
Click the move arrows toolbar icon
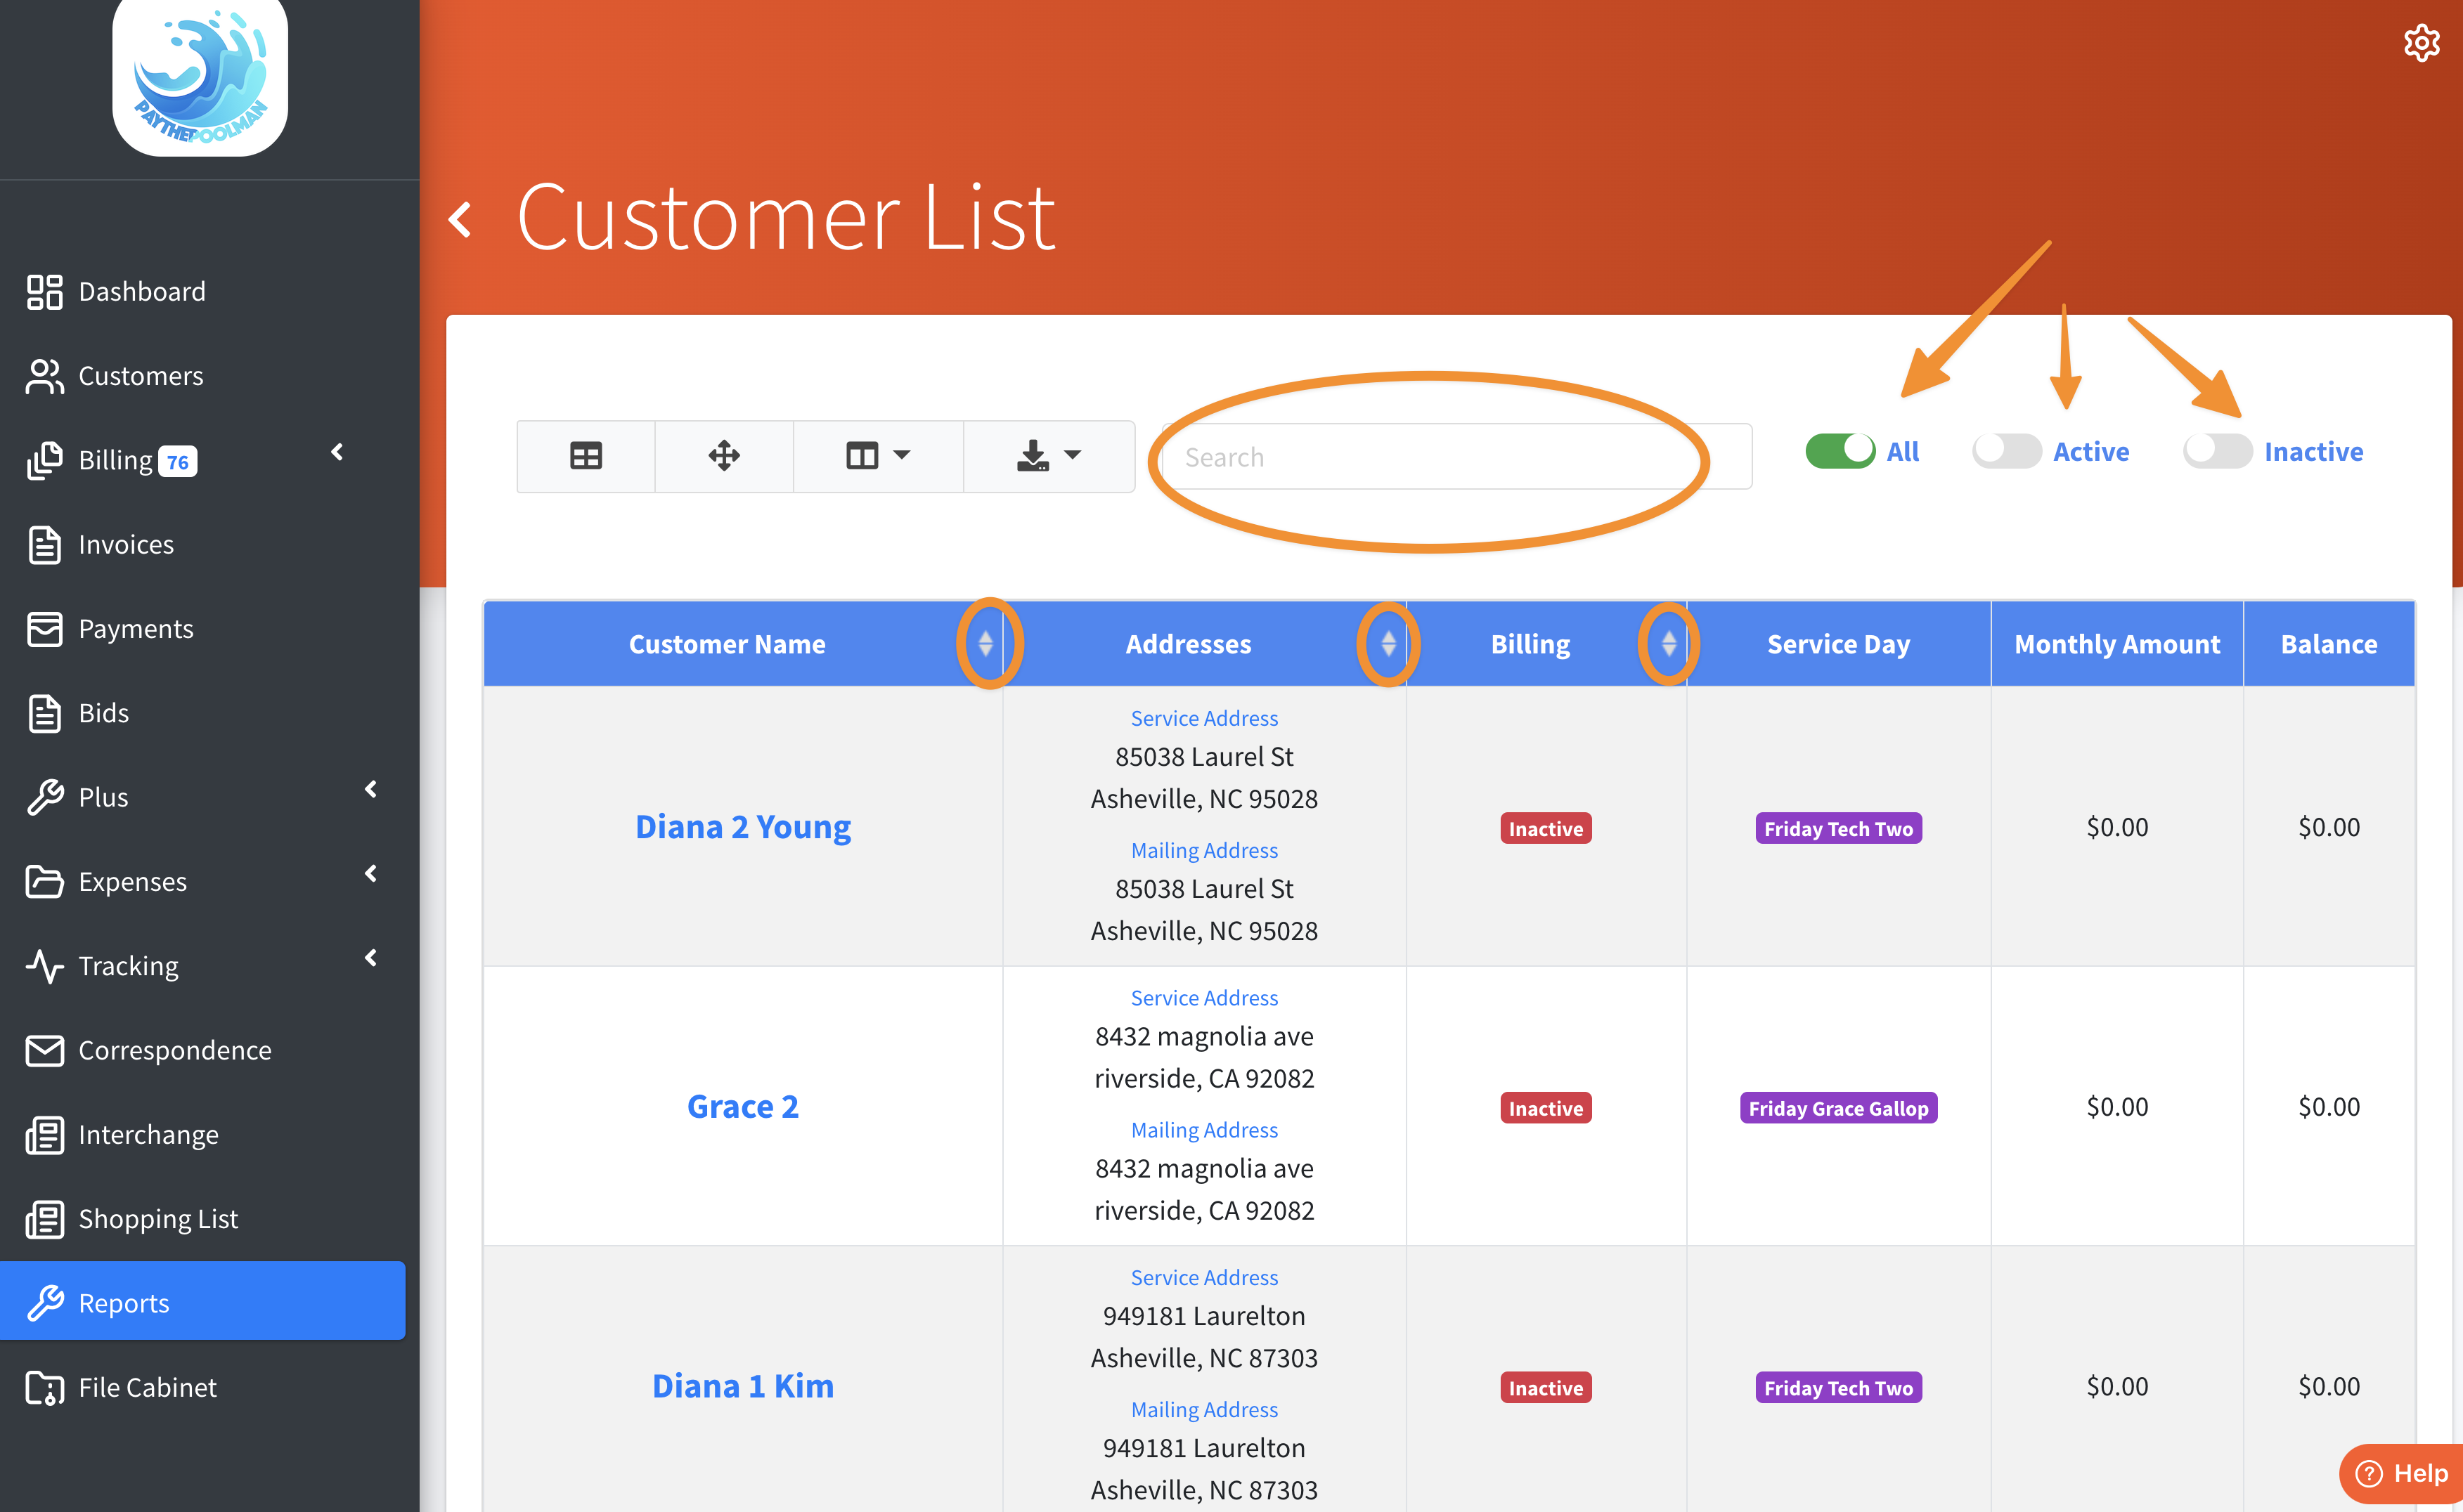[723, 456]
